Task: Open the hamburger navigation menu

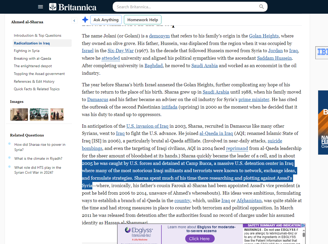Action: tap(40, 7)
